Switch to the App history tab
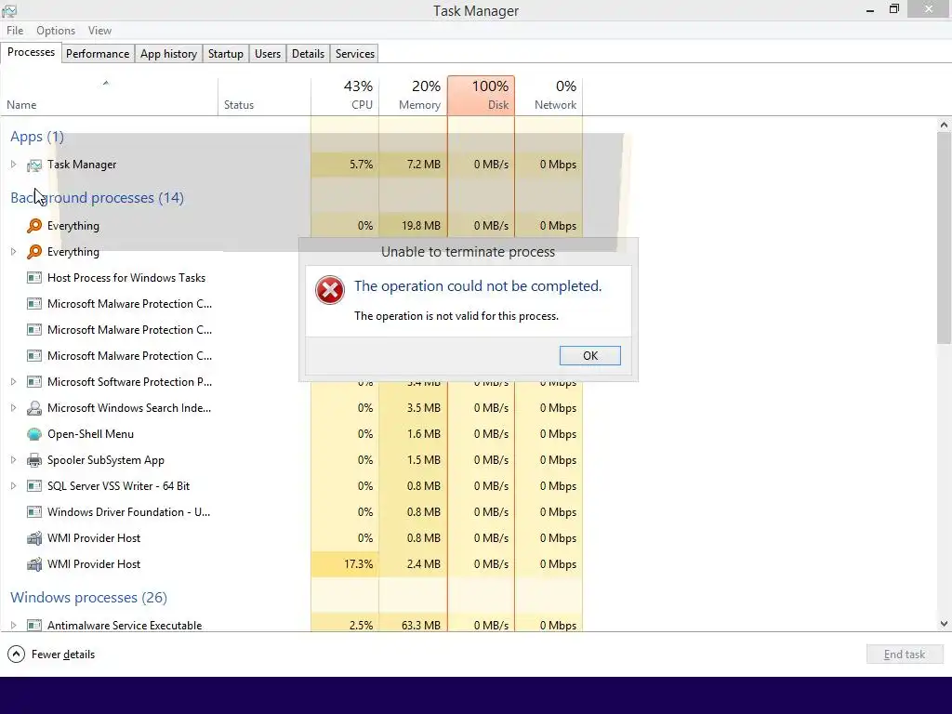Image resolution: width=952 pixels, height=714 pixels. point(169,54)
